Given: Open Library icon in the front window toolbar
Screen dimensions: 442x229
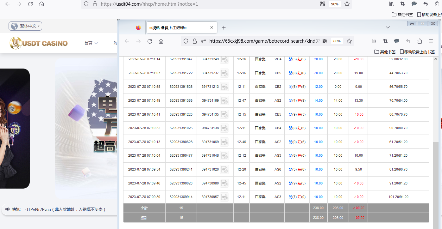Looking at the screenshot, I should 374,41.
